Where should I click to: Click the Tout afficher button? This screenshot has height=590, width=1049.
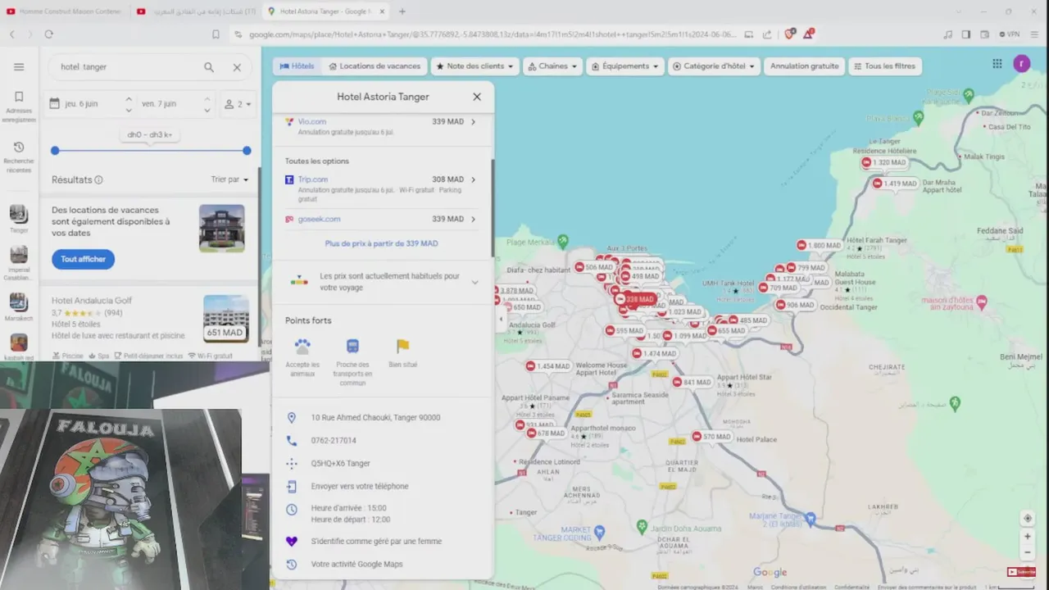(x=84, y=259)
